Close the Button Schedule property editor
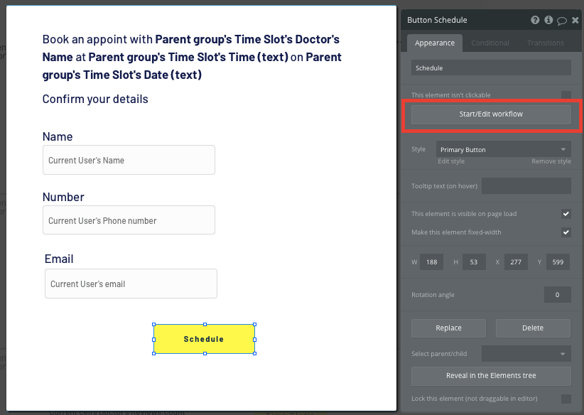584x415 pixels. tap(575, 20)
